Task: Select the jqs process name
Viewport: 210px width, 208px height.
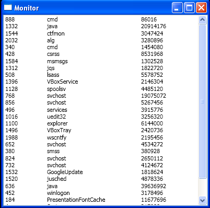Action: tap(51, 68)
